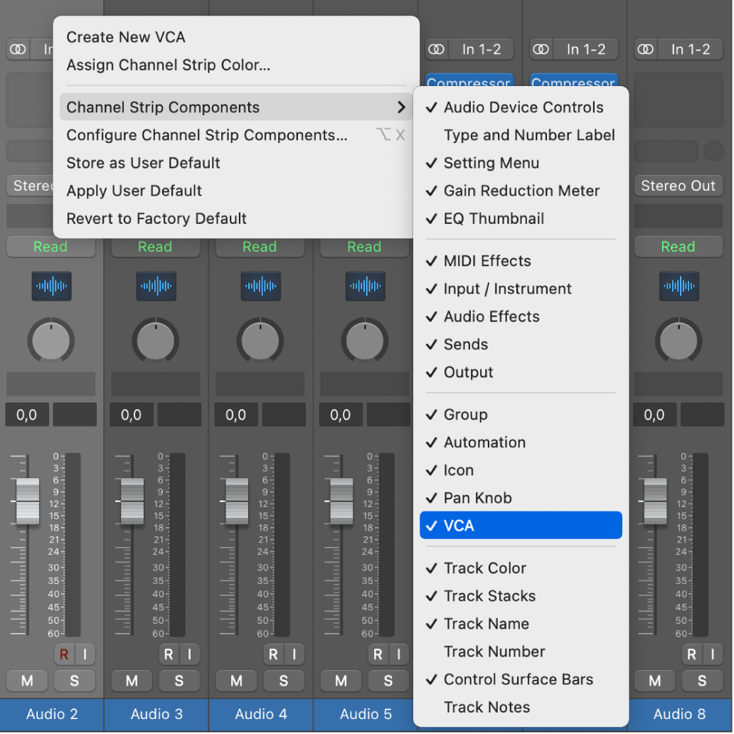Screen dimensions: 734x734
Task: Click the pan knob on Audio 5
Action: pyautogui.click(x=365, y=339)
